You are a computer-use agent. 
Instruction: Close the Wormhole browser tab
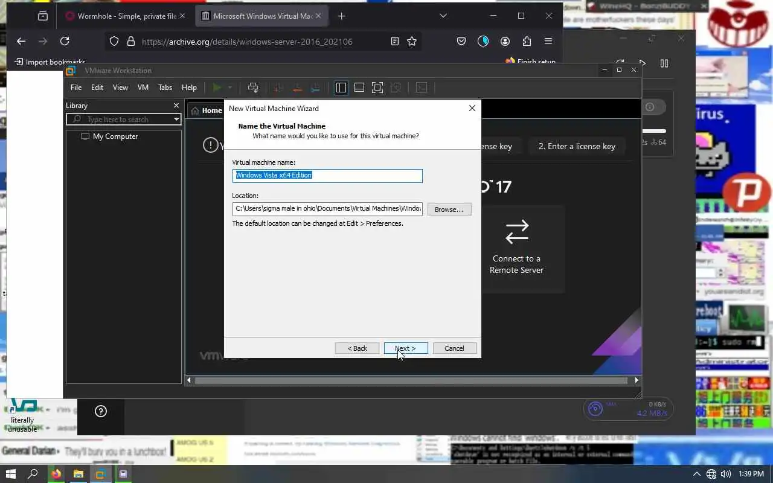click(x=182, y=16)
